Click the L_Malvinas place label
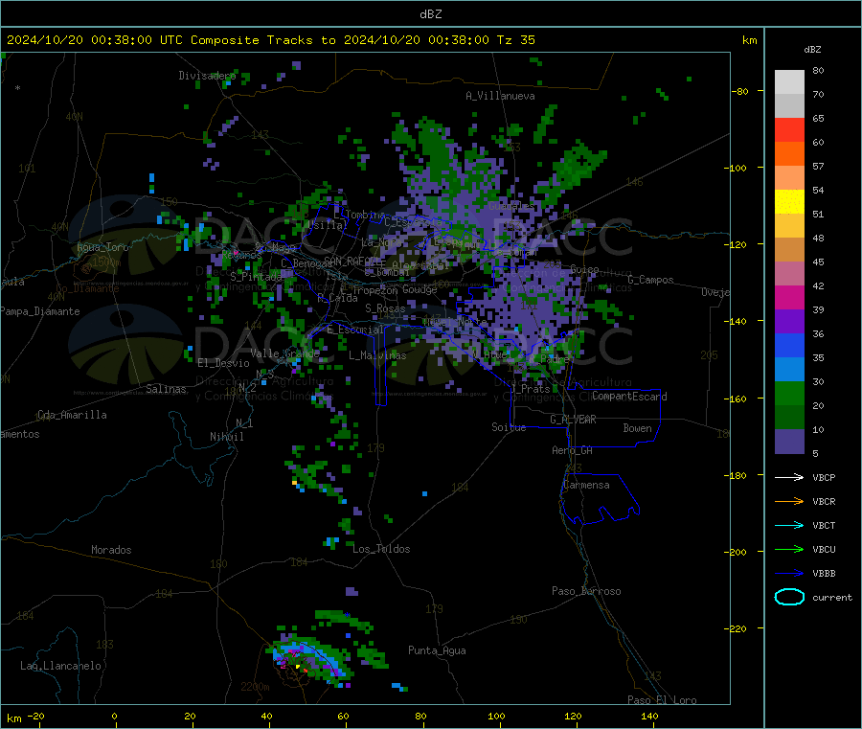This screenshot has height=729, width=862. (377, 355)
